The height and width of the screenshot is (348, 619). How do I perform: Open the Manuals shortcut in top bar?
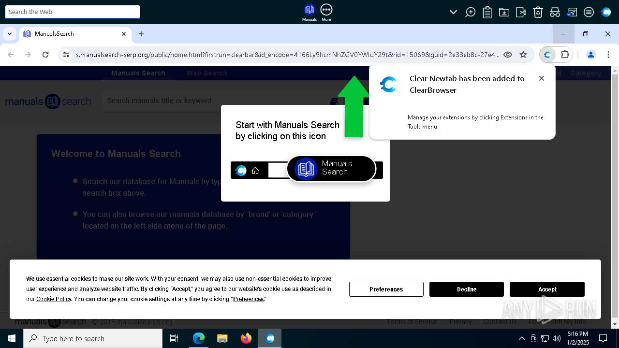click(x=309, y=12)
